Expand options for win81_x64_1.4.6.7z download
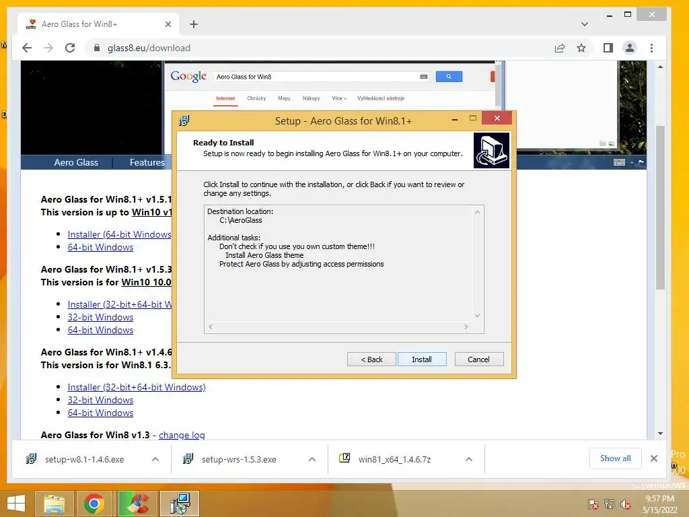Viewport: 689px width, 517px height. coord(469,459)
